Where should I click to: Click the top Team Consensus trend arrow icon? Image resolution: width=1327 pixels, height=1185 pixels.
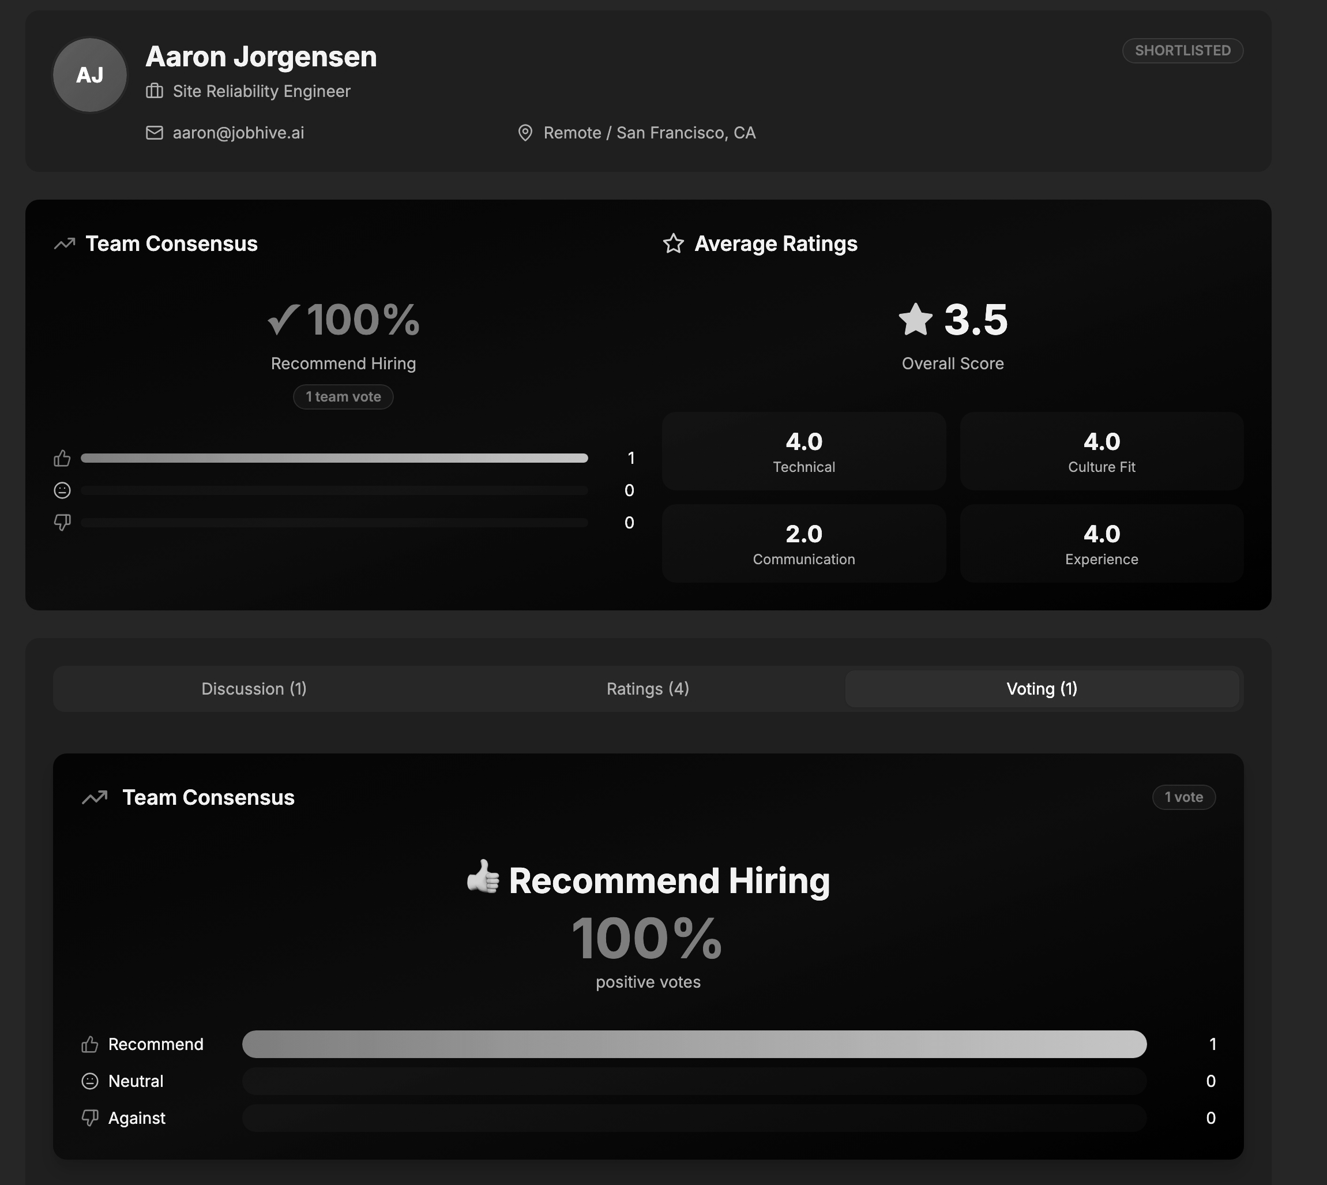click(x=65, y=243)
